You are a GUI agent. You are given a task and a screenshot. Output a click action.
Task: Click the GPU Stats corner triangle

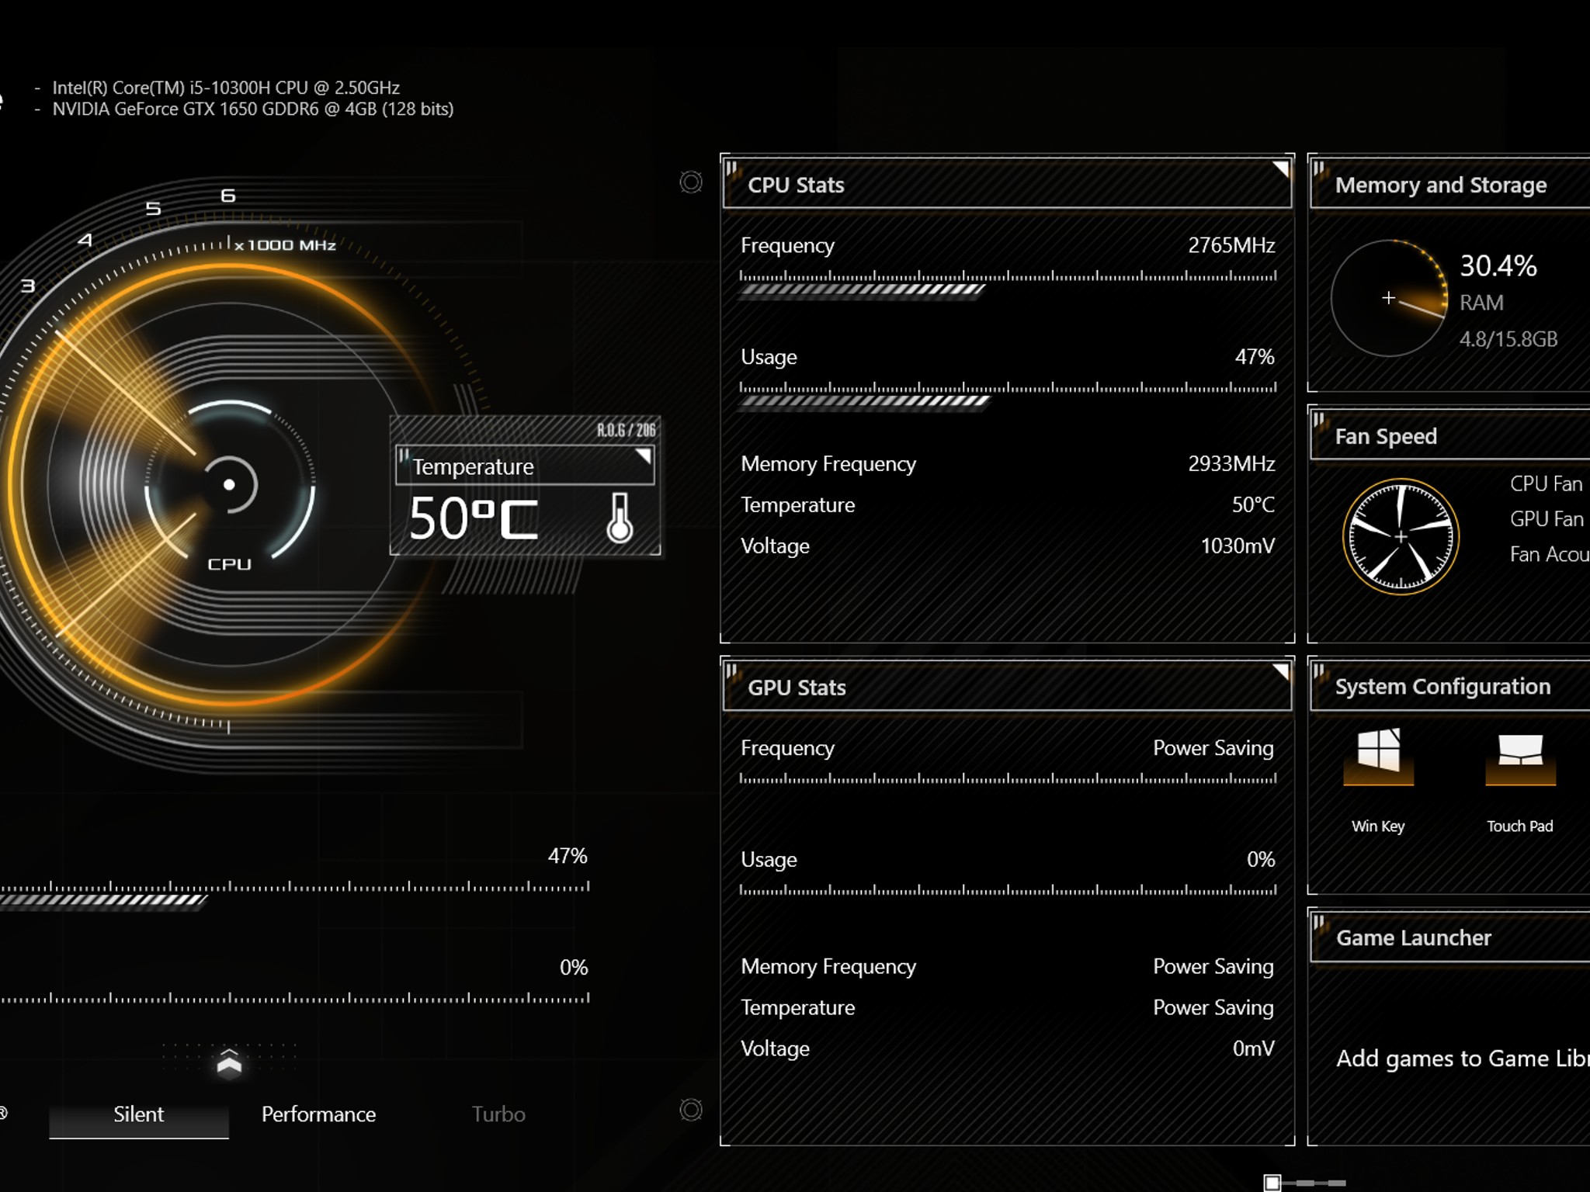click(1280, 671)
